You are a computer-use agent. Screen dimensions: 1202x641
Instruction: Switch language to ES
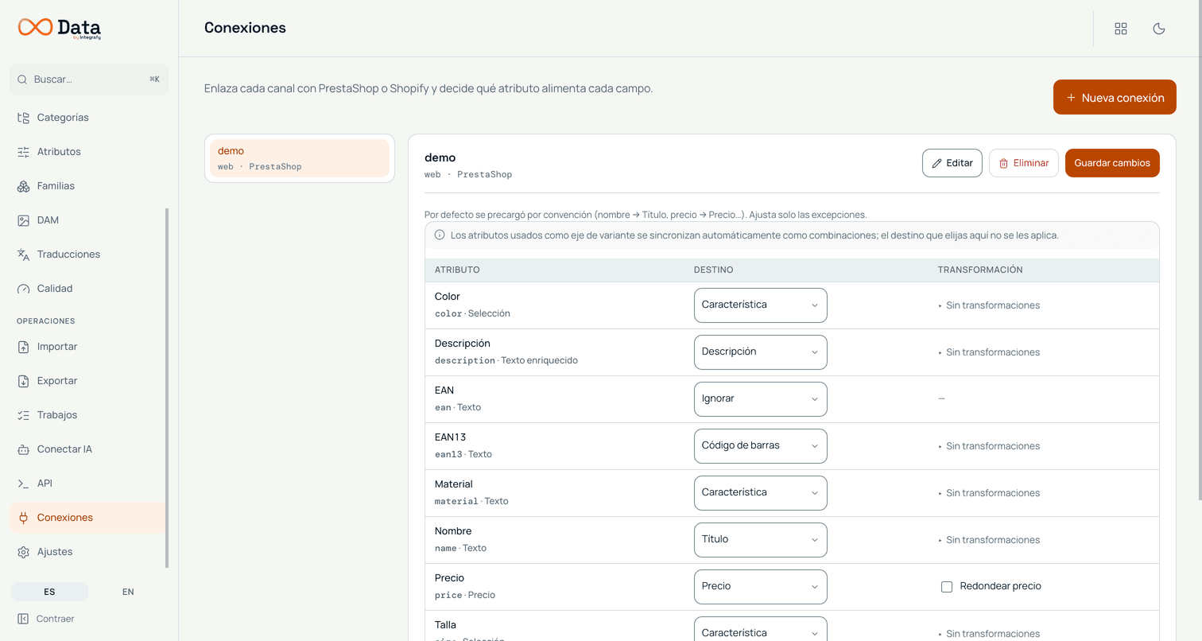[49, 592]
